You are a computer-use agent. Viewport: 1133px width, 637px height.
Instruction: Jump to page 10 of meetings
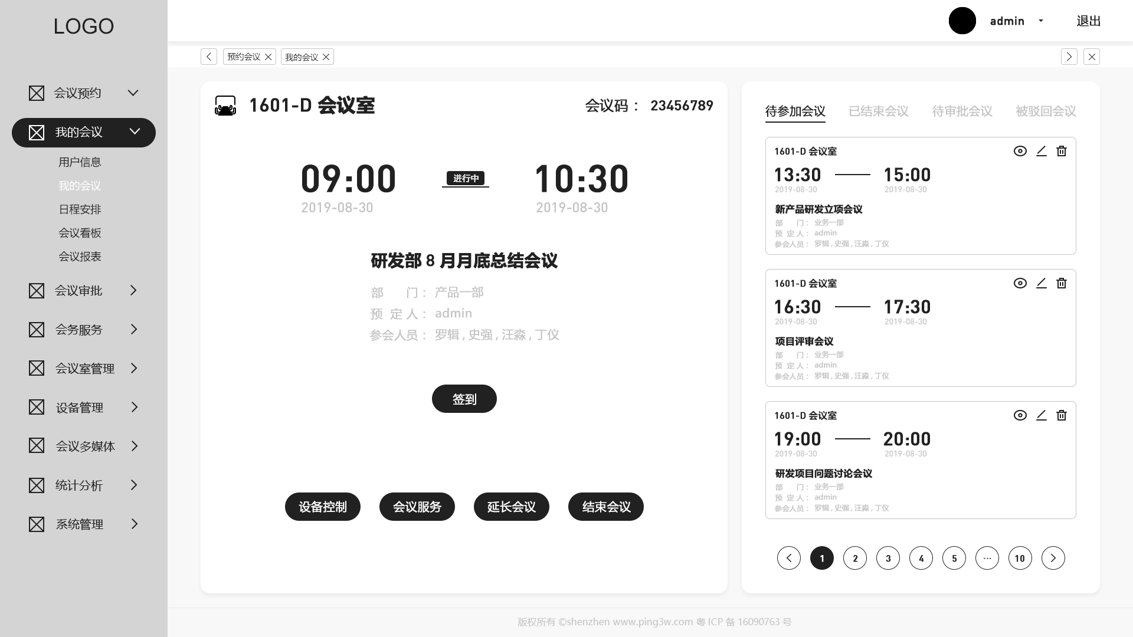(x=1020, y=558)
